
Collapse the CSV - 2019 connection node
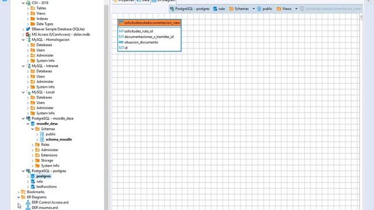23,3
